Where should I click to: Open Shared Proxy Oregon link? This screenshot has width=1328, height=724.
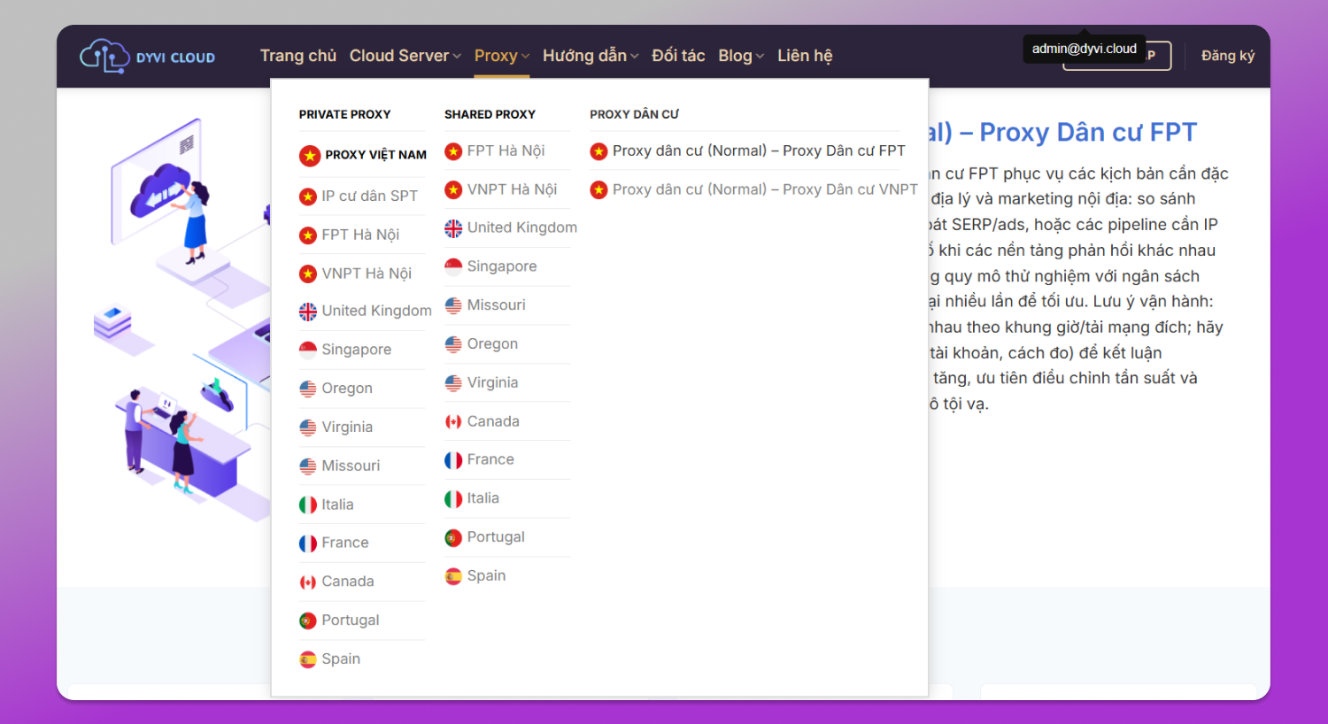tap(492, 343)
